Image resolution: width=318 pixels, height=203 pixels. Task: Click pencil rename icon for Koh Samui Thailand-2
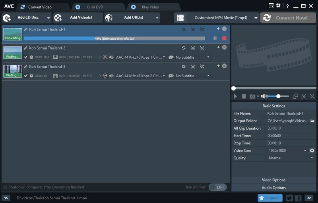click(x=26, y=48)
